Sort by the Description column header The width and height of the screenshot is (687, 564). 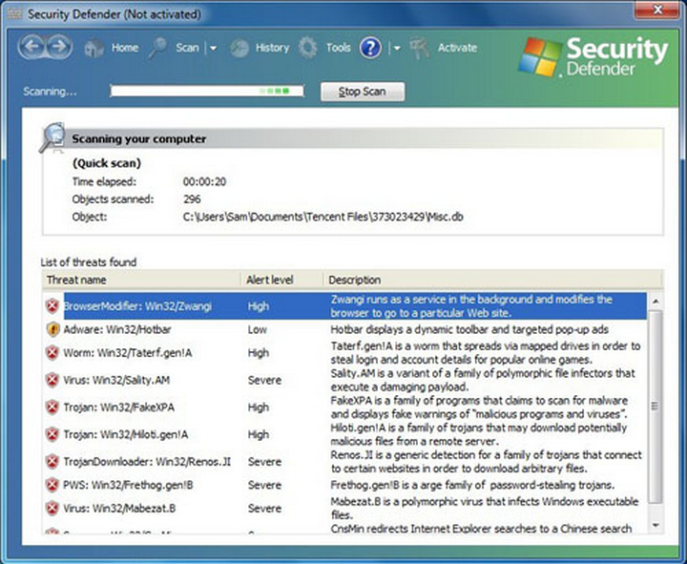[x=493, y=280]
